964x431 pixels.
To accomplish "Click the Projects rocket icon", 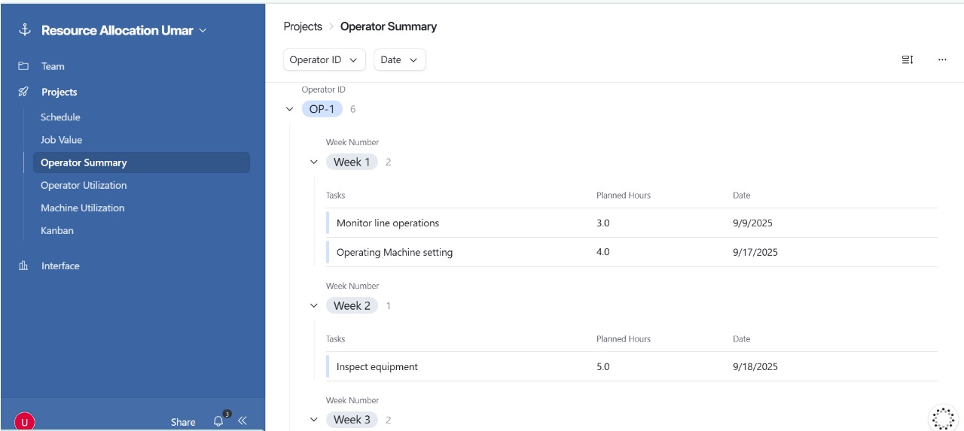I will [23, 92].
